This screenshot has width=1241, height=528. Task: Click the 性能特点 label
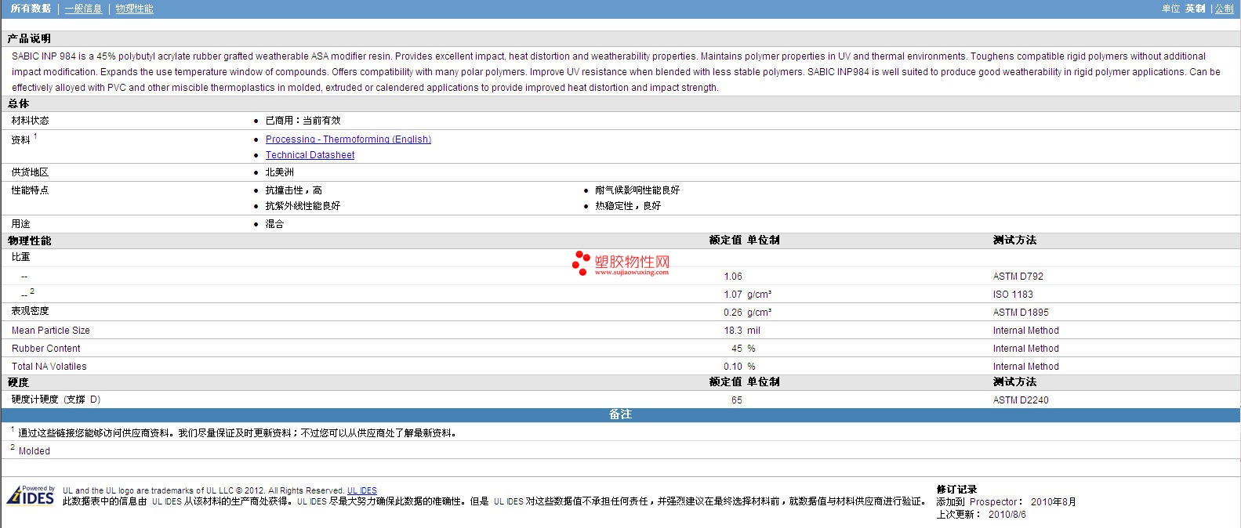click(x=31, y=190)
